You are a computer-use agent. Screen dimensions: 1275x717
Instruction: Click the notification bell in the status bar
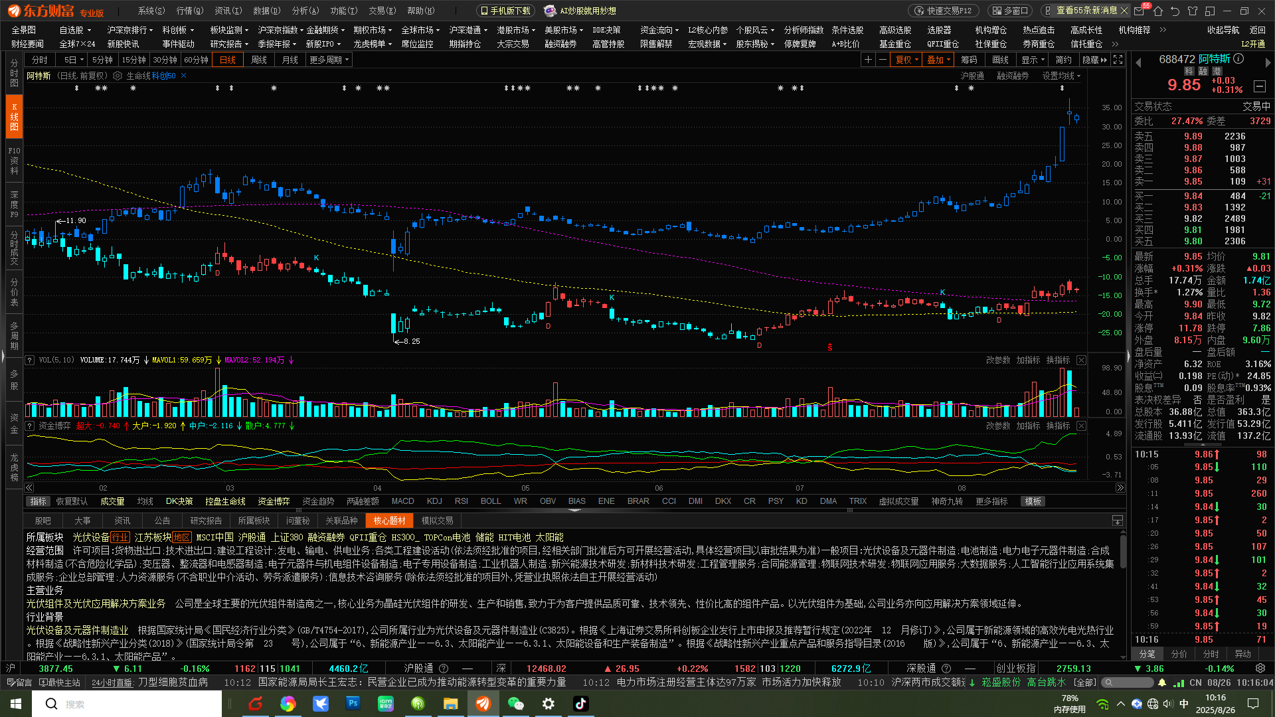pyautogui.click(x=1162, y=682)
